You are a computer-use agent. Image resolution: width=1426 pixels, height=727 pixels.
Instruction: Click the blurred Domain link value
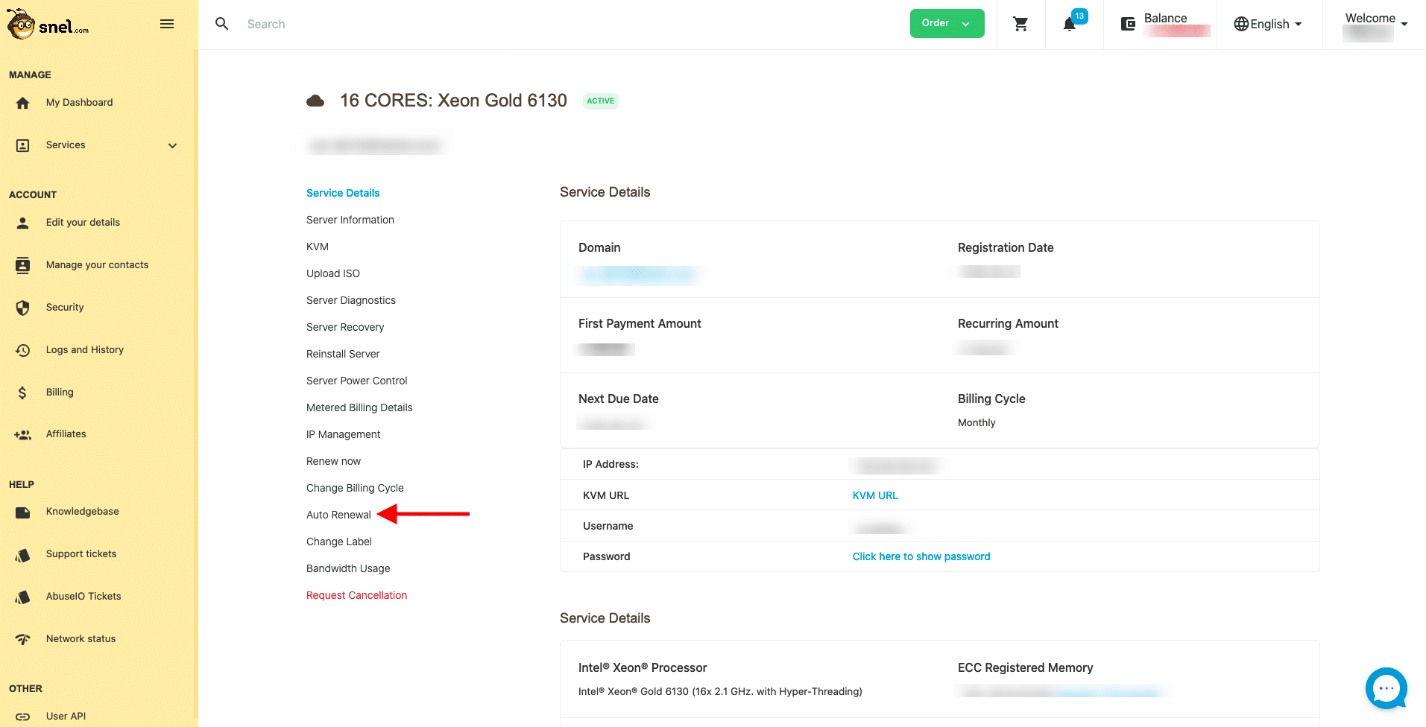[x=638, y=275]
